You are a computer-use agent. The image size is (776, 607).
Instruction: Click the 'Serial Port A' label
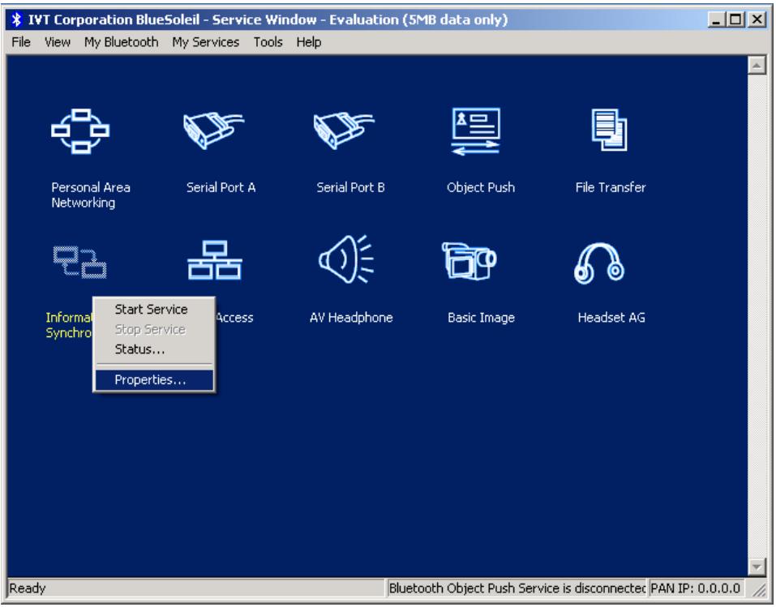point(221,187)
